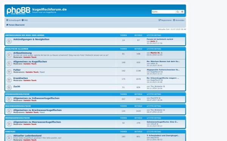Viewport: 227px width, 141px height.
Task: Open the FAQ link
Action: tap(25, 20)
